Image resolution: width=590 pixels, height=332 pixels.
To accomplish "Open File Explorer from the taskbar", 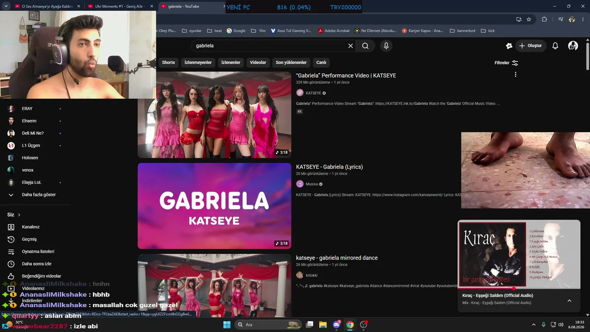I will [323, 325].
